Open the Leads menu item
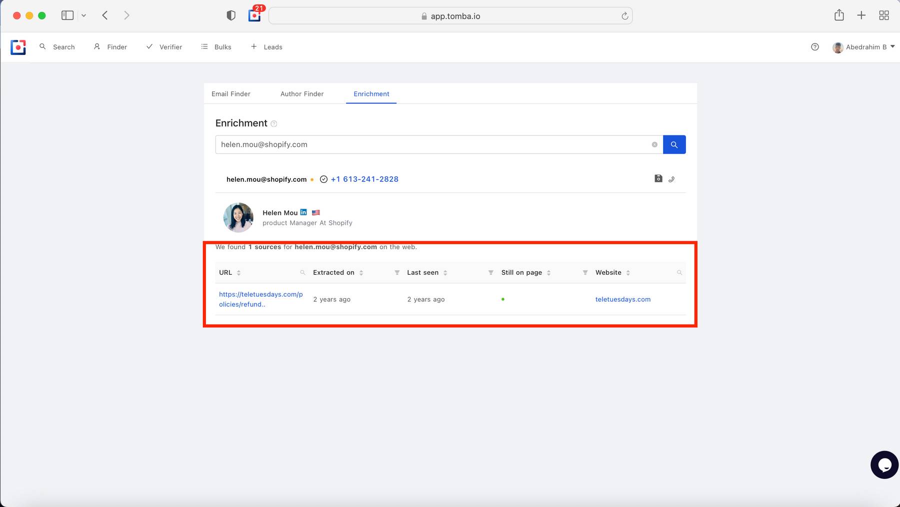 click(266, 47)
